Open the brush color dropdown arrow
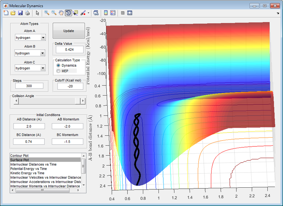The height and width of the screenshot is (206, 283). tap(88, 13)
